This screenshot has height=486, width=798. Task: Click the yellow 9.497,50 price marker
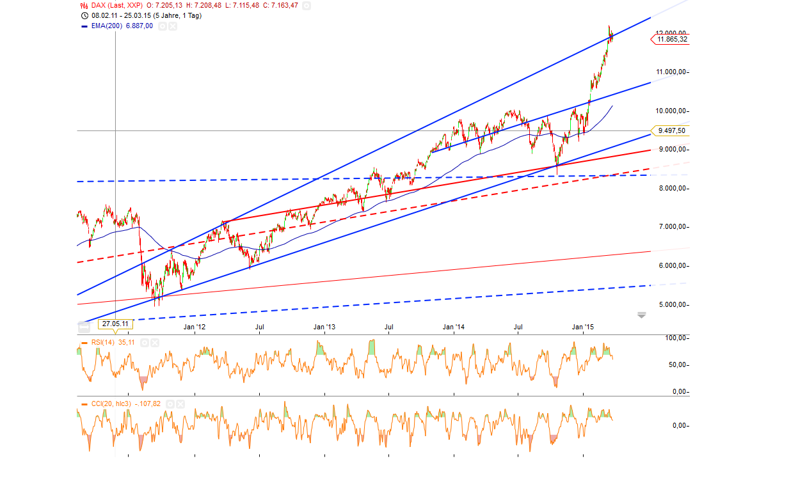pyautogui.click(x=672, y=130)
